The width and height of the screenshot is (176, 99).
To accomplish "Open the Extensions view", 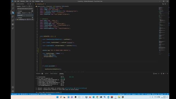I will point(13,20).
